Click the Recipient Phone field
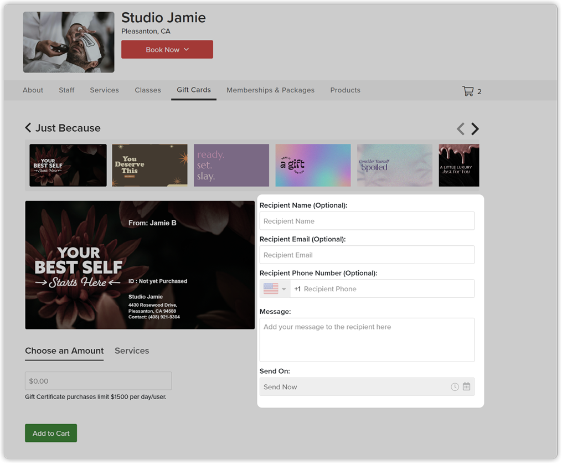This screenshot has width=562, height=464. pyautogui.click(x=382, y=289)
